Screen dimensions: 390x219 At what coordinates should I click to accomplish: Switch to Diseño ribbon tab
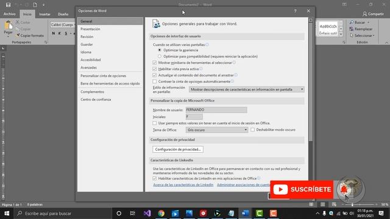63,14
